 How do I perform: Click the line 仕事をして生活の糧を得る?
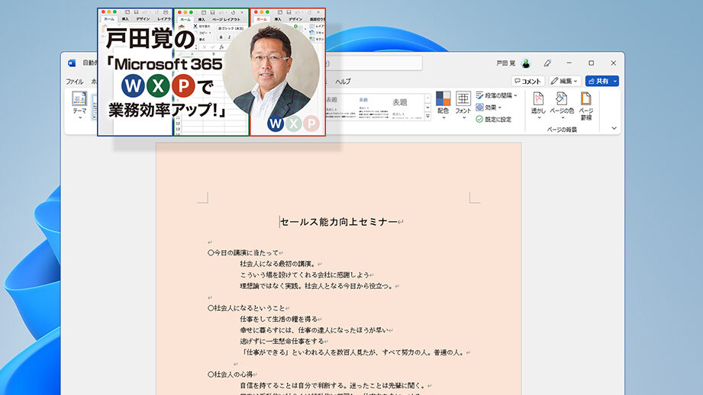tap(279, 319)
